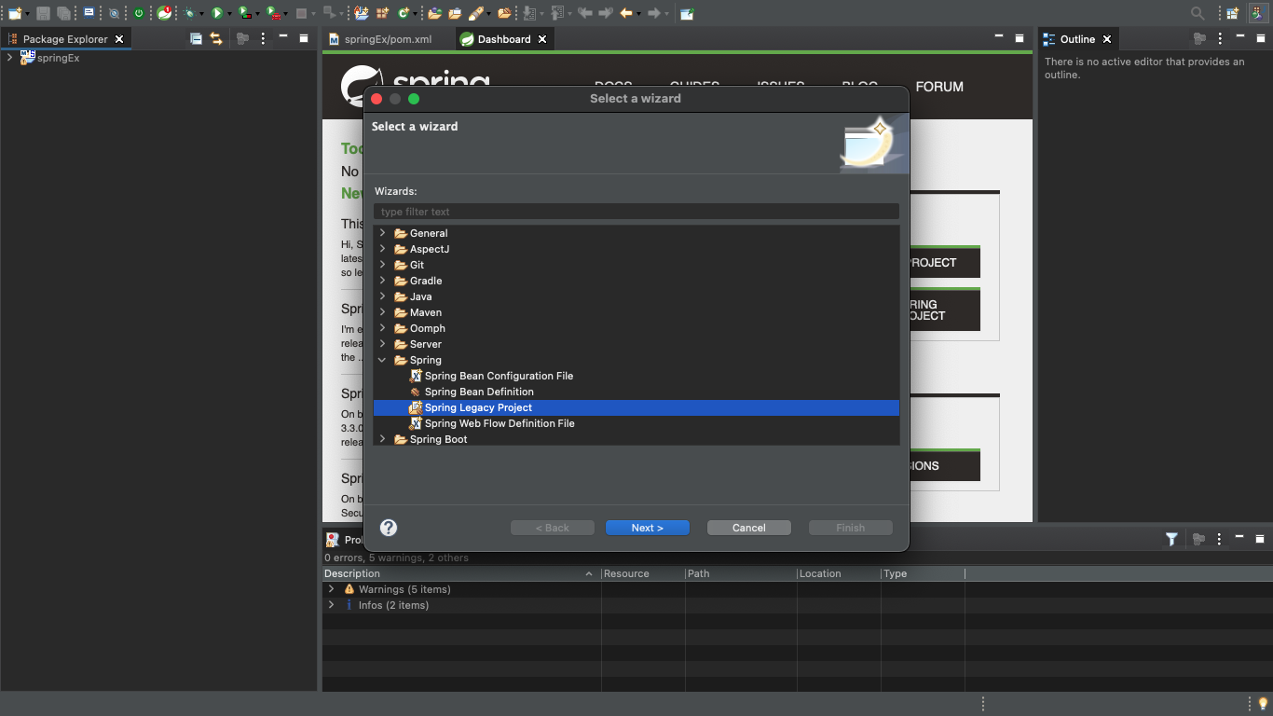Sort Problems by Description column header
This screenshot has width=1273, height=716.
[461, 573]
